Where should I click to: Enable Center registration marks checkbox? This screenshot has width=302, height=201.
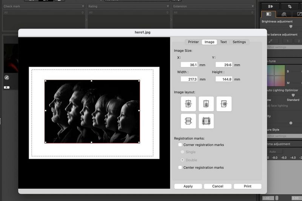coord(180,167)
